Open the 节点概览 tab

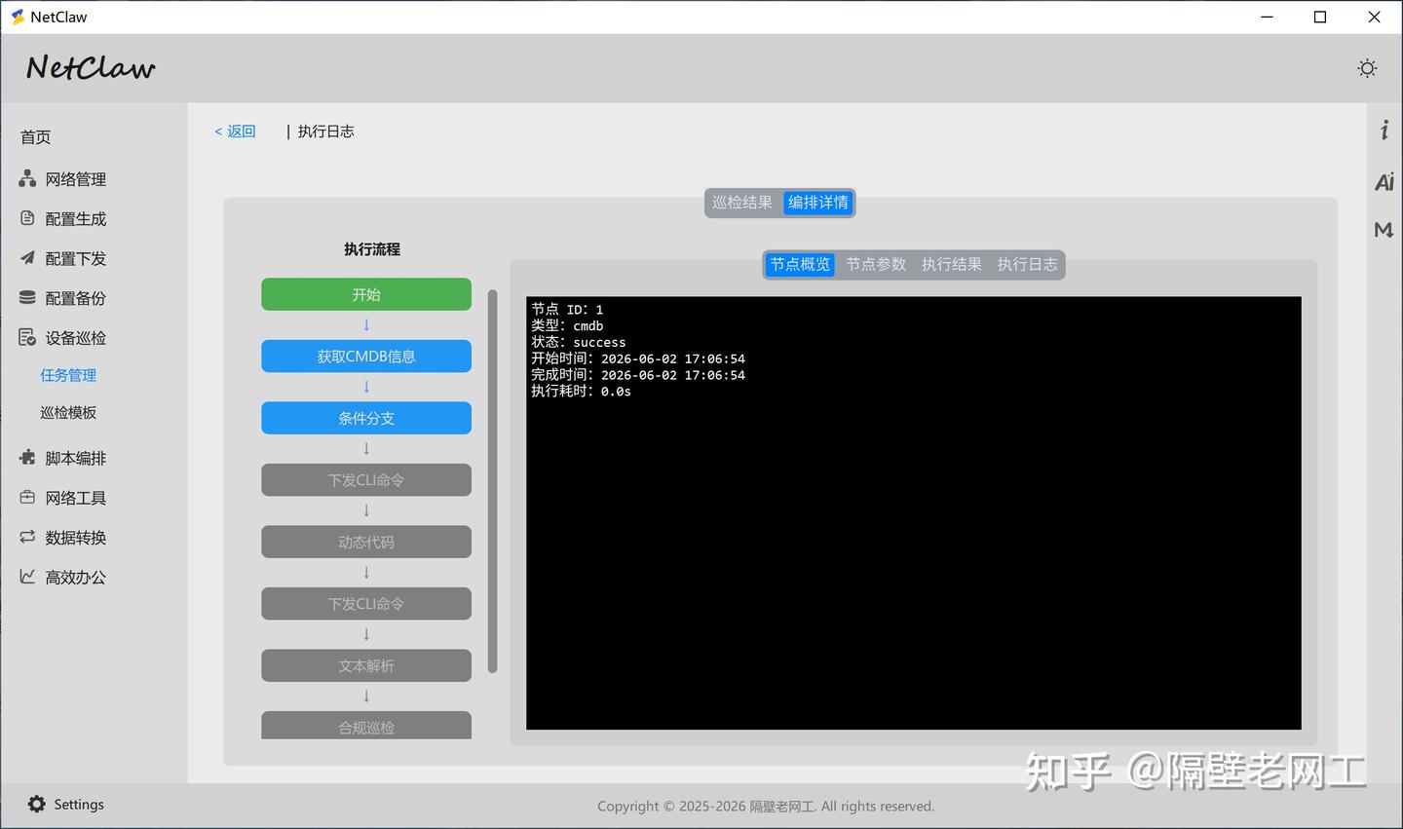click(x=800, y=264)
